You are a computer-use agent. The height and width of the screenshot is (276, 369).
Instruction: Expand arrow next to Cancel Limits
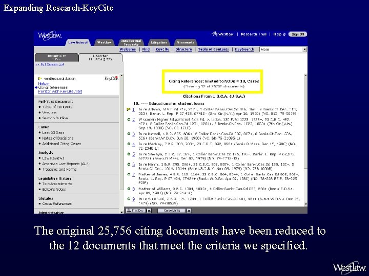point(189,210)
